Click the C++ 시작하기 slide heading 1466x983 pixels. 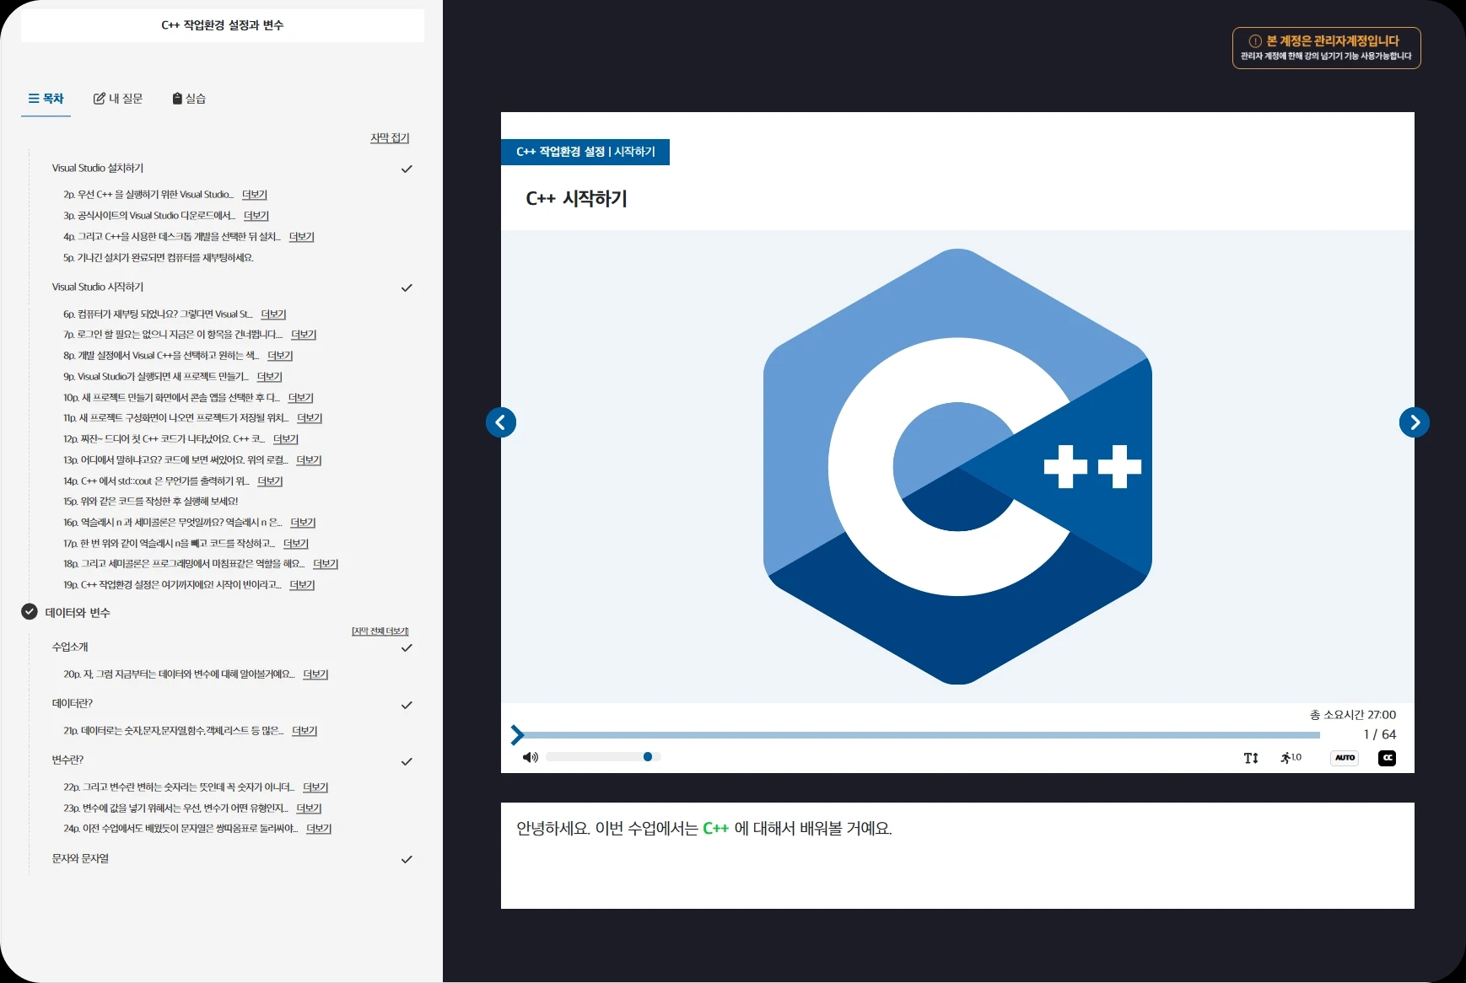point(576,199)
